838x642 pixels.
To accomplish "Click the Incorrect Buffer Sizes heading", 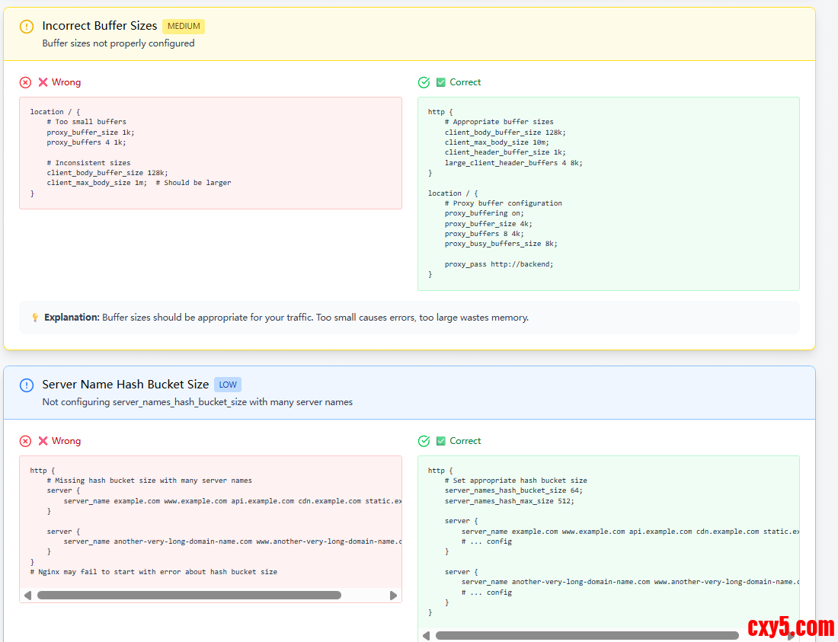I will coord(99,26).
